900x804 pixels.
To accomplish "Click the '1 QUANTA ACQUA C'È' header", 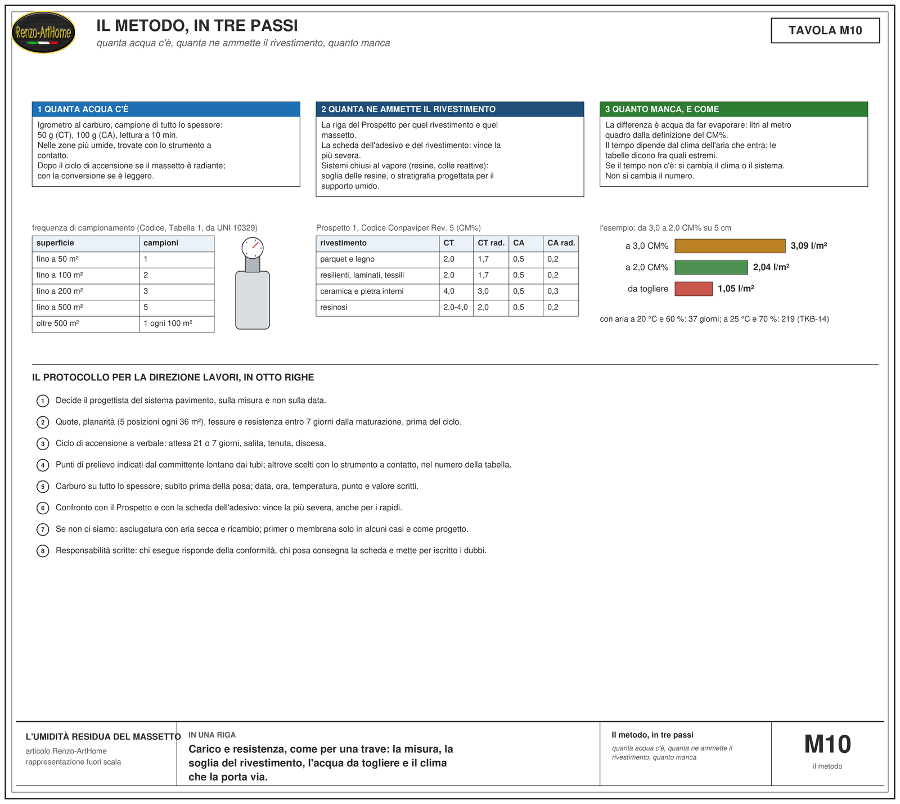I will point(166,109).
